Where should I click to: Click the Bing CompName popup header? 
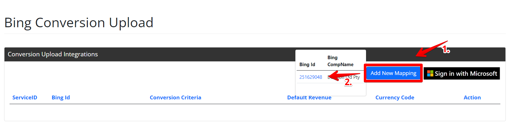[340, 61]
